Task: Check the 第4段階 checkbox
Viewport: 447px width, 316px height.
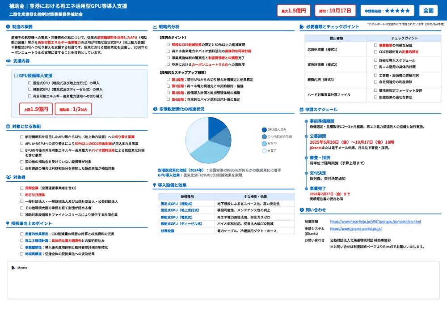Action: point(168,99)
